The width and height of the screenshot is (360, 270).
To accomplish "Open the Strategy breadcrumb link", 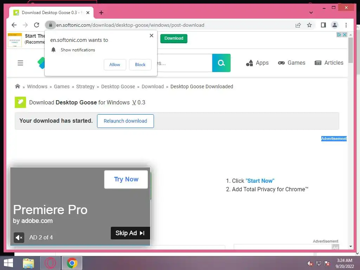I will pyautogui.click(x=85, y=86).
